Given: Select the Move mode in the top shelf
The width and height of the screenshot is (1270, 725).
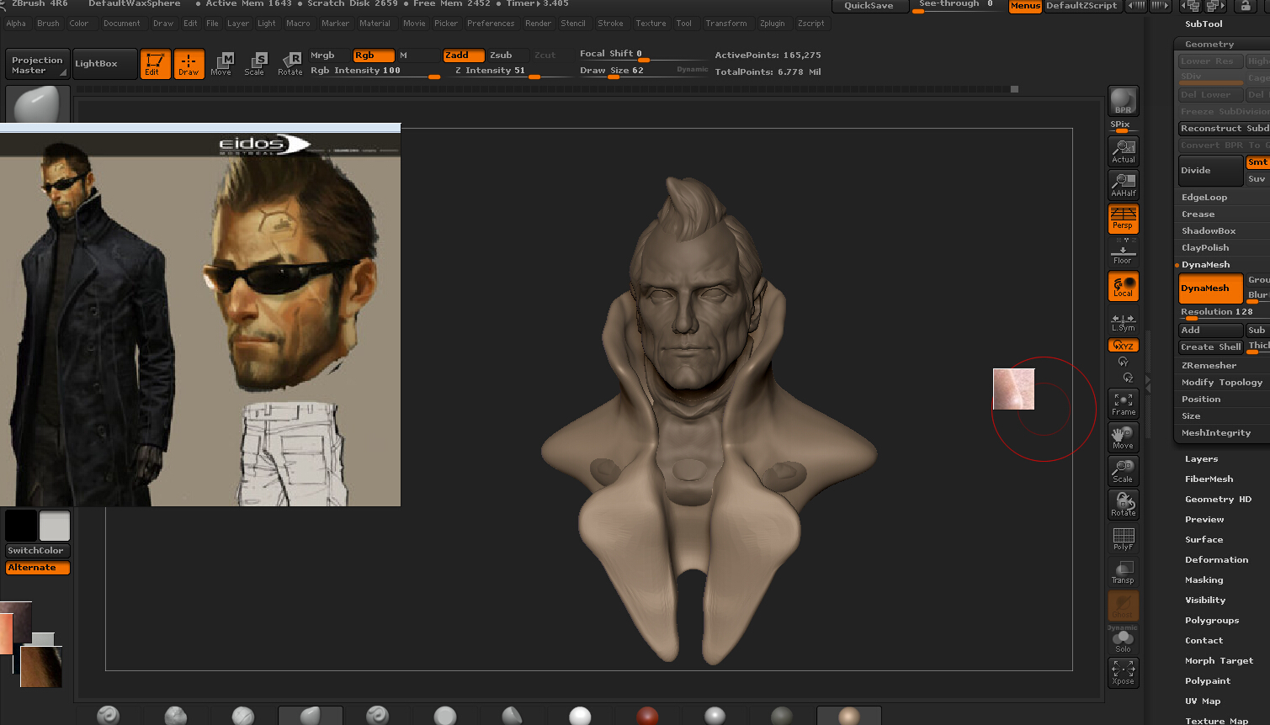Looking at the screenshot, I should coord(221,64).
